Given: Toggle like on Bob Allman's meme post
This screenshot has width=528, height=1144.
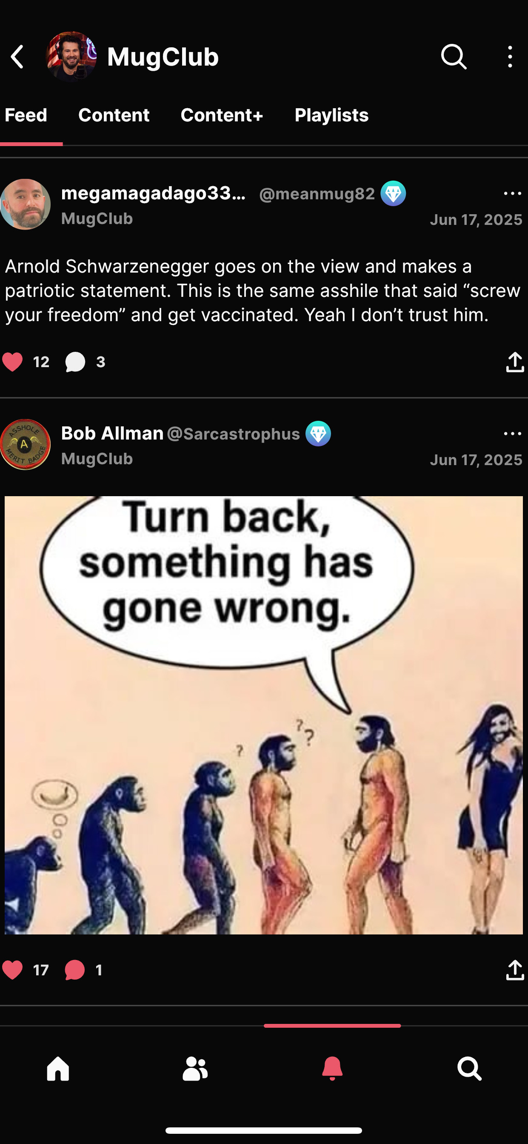Looking at the screenshot, I should tap(12, 970).
